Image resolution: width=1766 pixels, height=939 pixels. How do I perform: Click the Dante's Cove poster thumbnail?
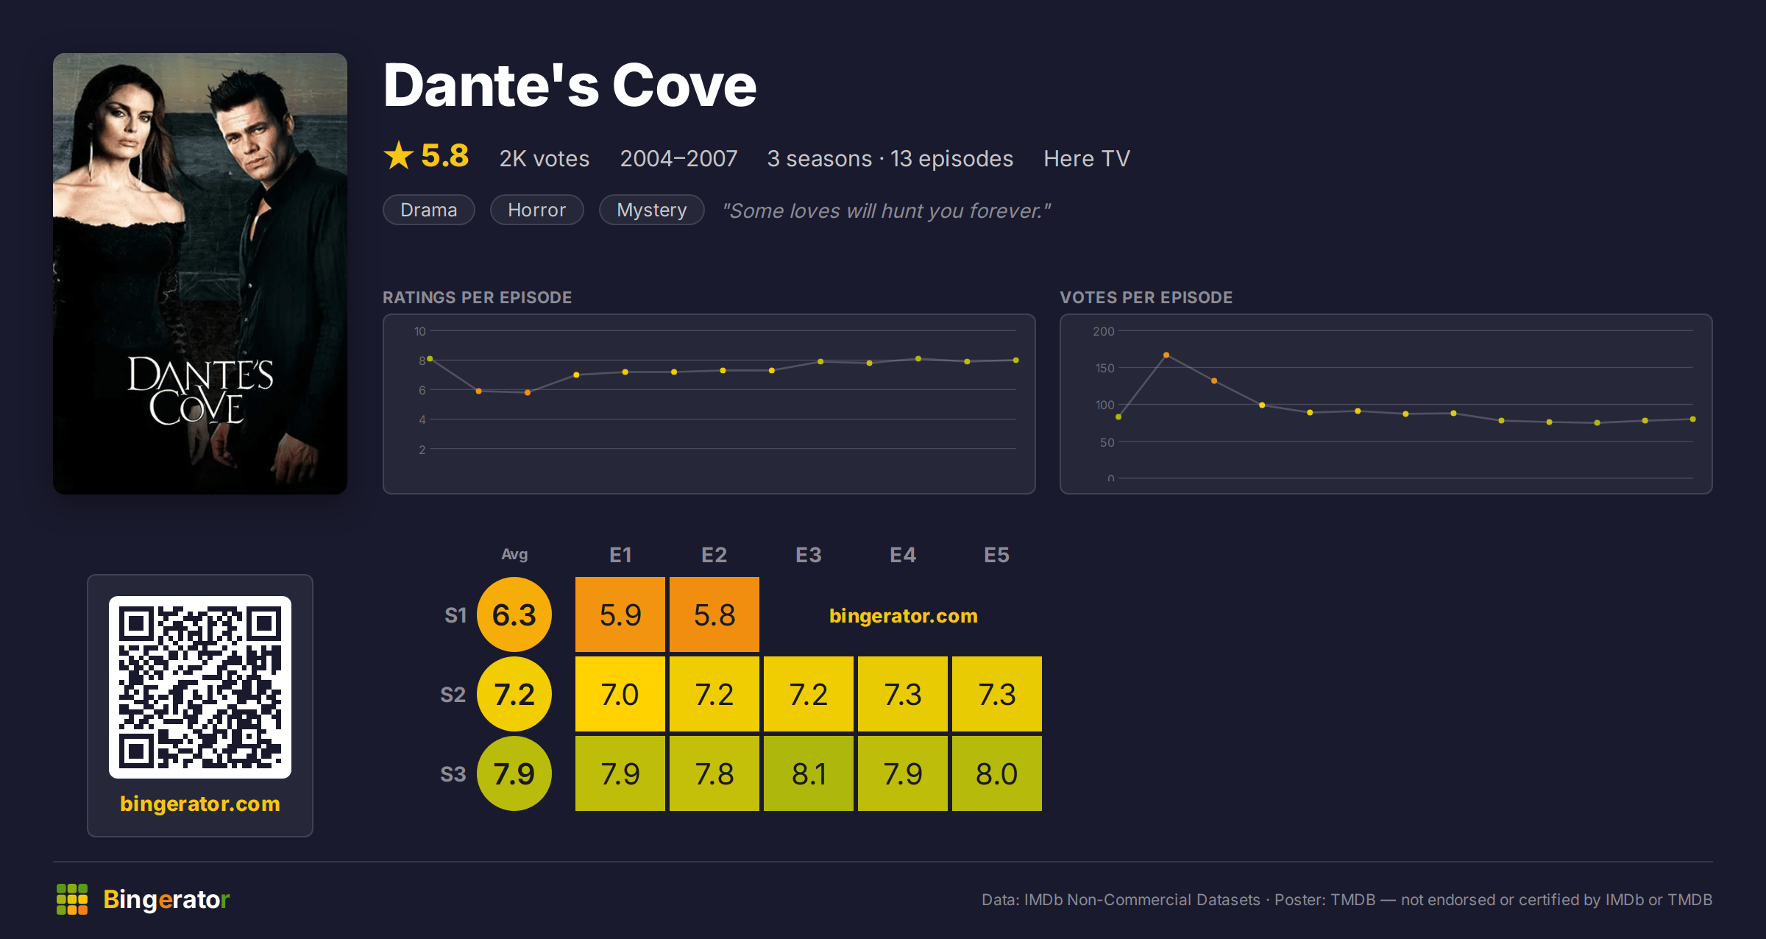(200, 274)
